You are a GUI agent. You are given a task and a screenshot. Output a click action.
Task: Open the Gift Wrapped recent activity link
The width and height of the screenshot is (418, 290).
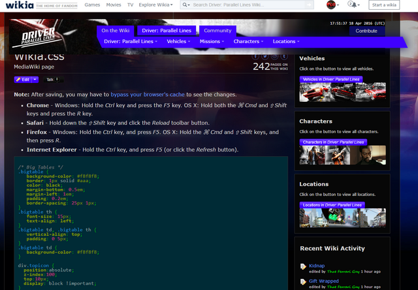tap(324, 282)
